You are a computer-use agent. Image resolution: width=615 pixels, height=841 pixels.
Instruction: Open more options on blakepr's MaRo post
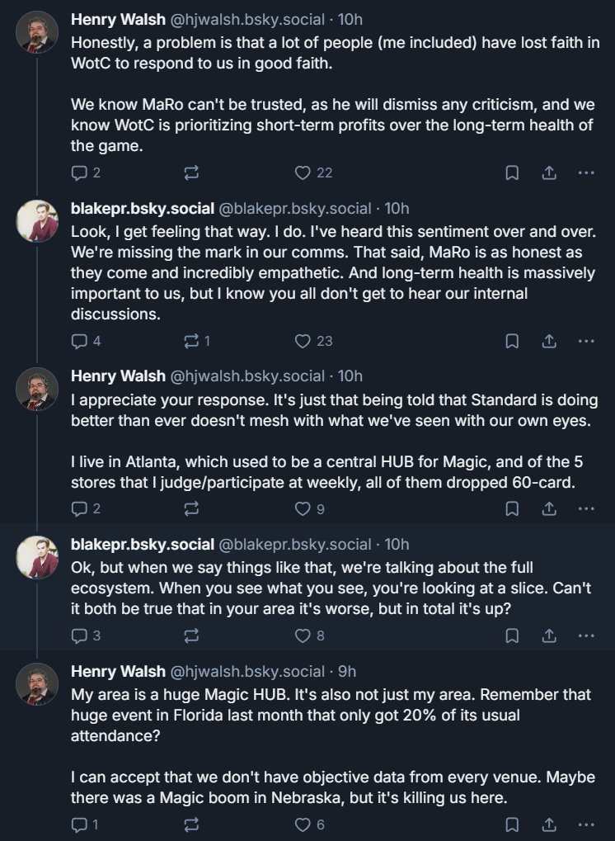585,341
